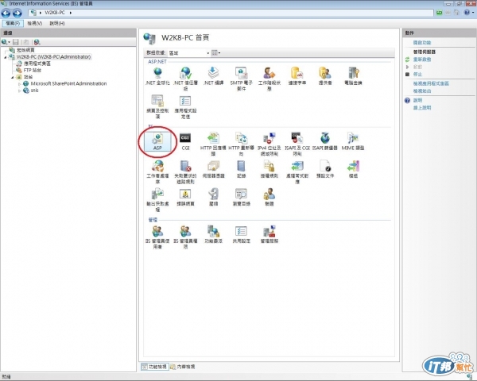Viewport: 477px width, 381px height.
Task: Expand Microsoft SharePoint Administration site node
Action: tap(20, 84)
